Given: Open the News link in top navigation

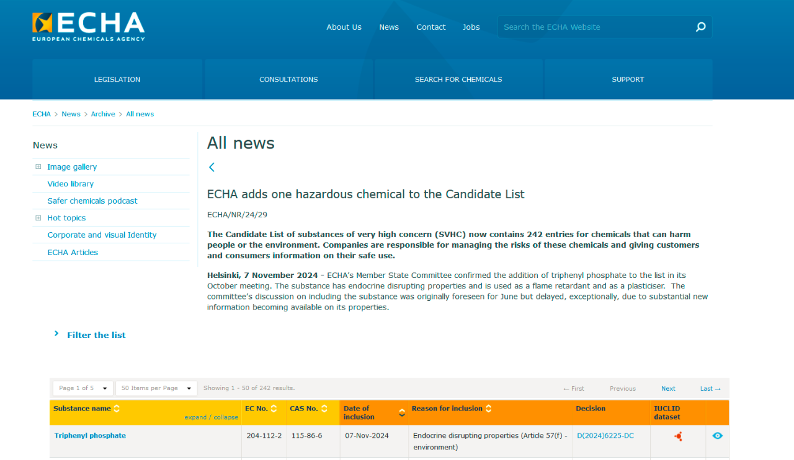Looking at the screenshot, I should coord(389,27).
